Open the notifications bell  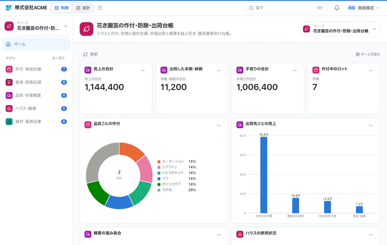tap(337, 8)
